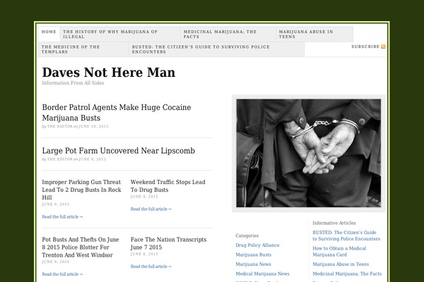
Task: Click the Subscribe link
Action: click(x=365, y=47)
